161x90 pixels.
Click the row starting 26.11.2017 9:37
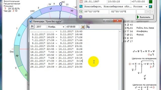point(56,64)
